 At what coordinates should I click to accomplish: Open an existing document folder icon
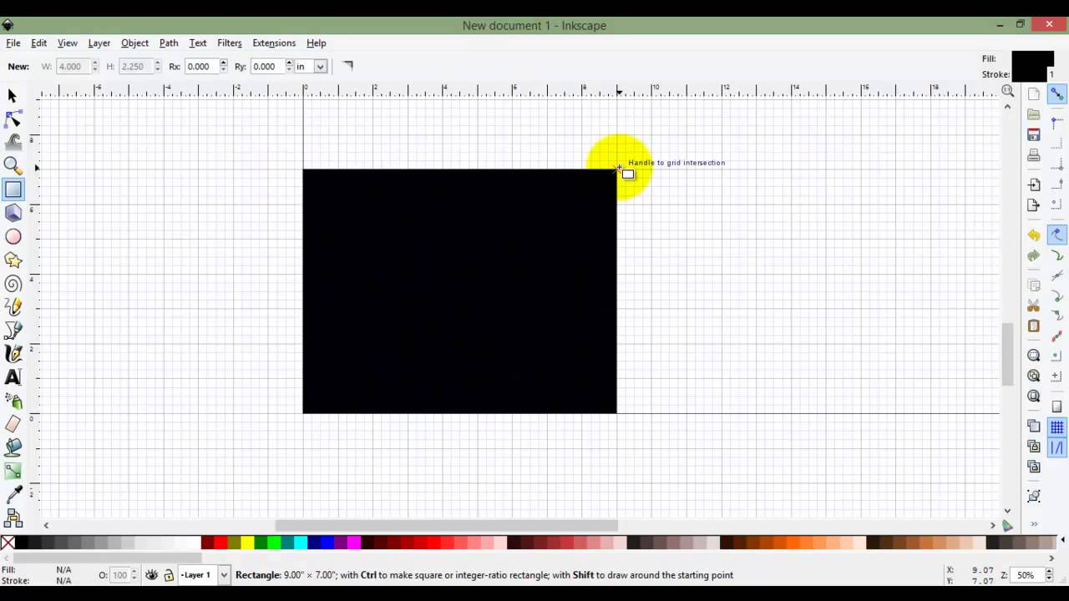[1034, 114]
